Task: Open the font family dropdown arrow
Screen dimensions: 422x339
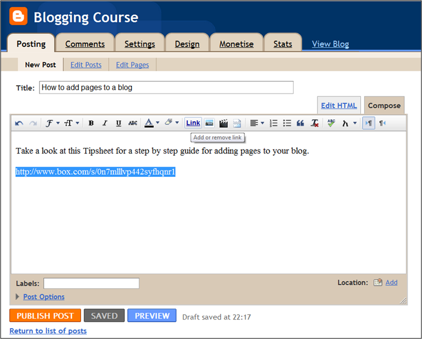Action: click(x=58, y=123)
